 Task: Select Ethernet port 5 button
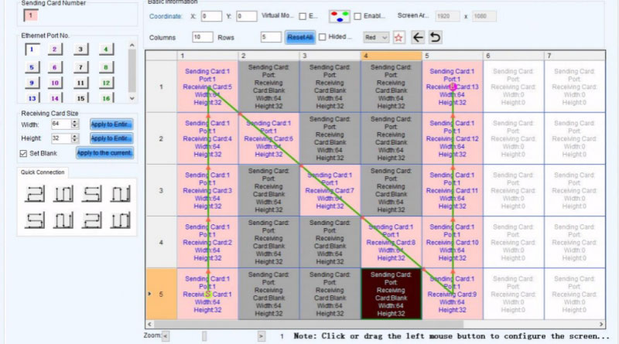pyautogui.click(x=32, y=67)
